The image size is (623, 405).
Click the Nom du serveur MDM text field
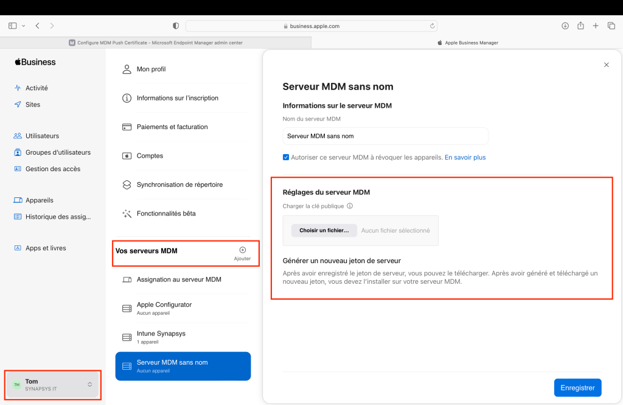tap(385, 136)
